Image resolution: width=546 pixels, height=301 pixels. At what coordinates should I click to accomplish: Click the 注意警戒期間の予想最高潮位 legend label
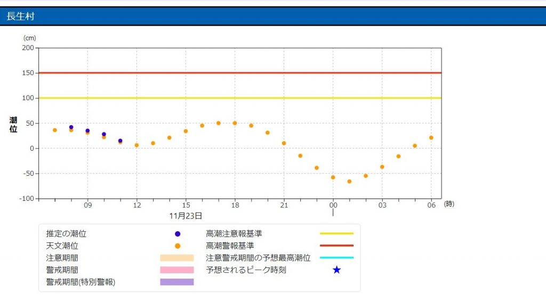258,258
